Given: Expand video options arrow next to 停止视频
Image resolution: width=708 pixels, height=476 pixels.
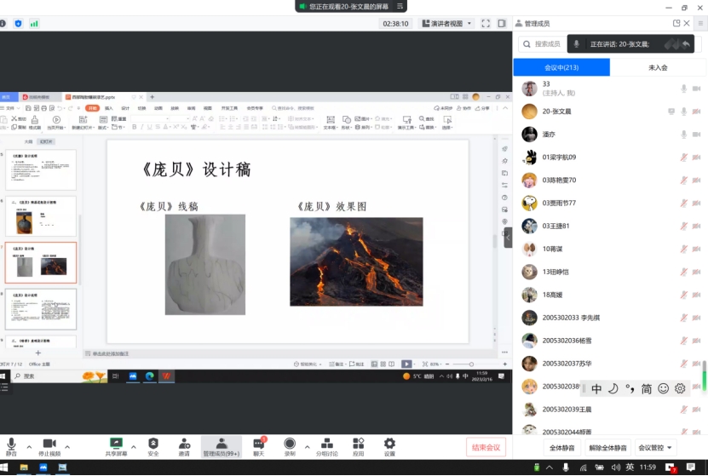Looking at the screenshot, I should (67, 447).
